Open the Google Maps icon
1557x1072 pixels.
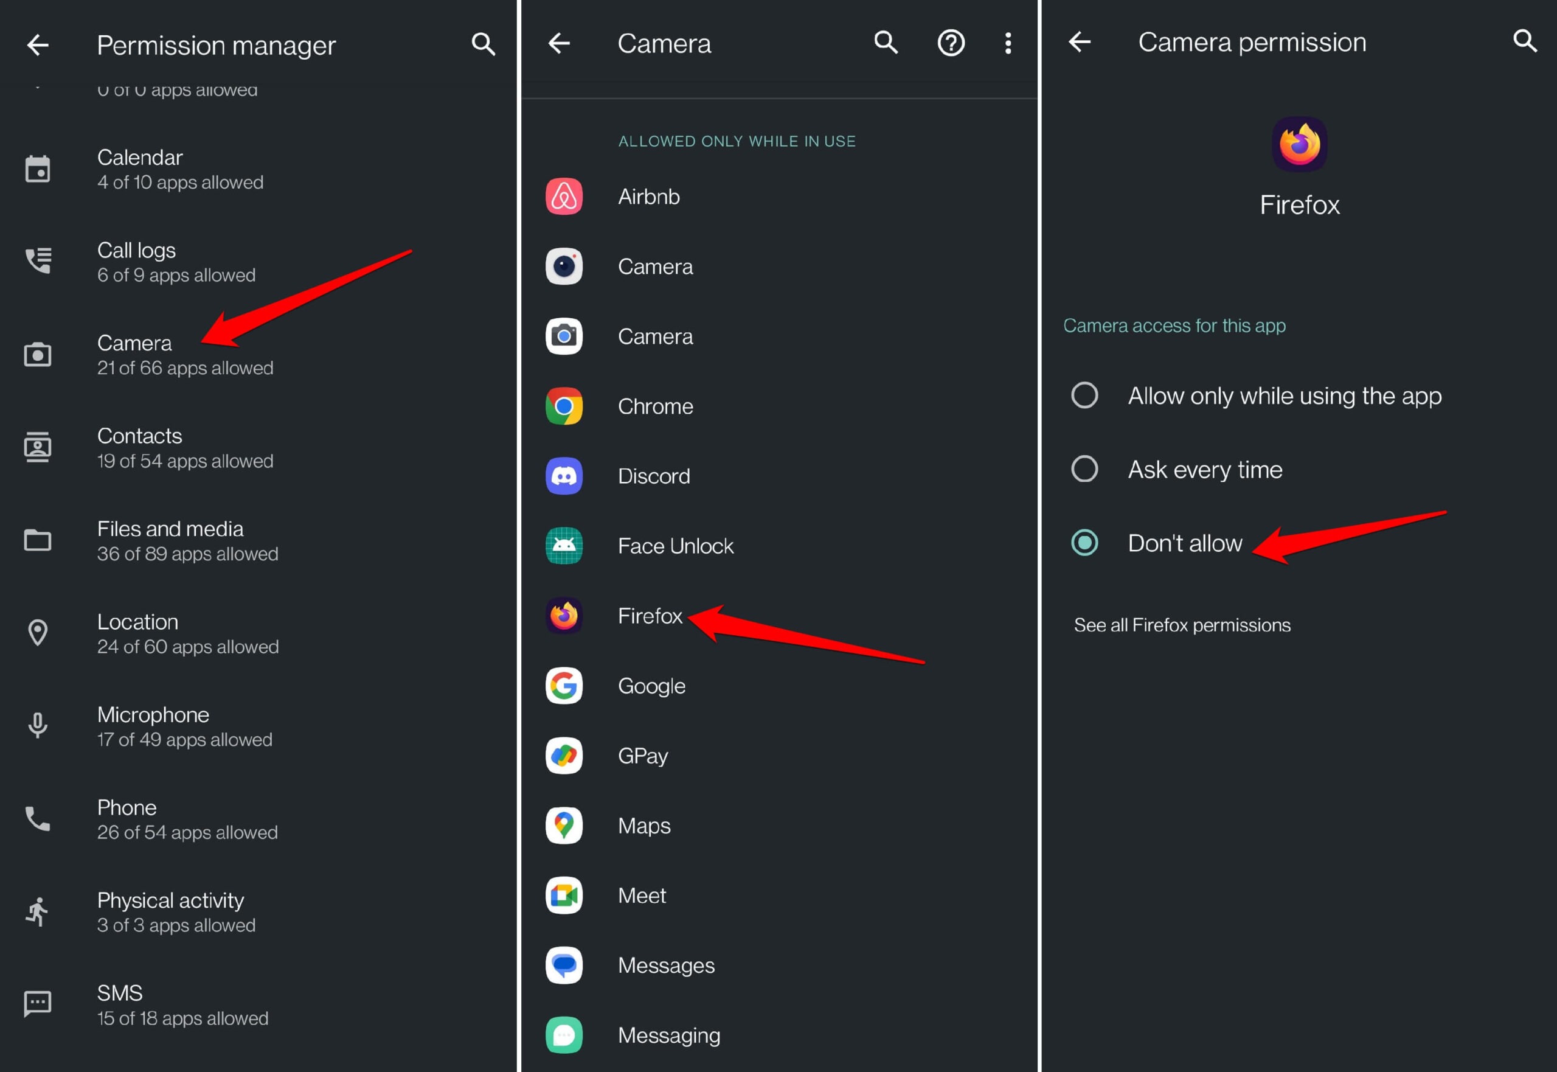click(563, 826)
